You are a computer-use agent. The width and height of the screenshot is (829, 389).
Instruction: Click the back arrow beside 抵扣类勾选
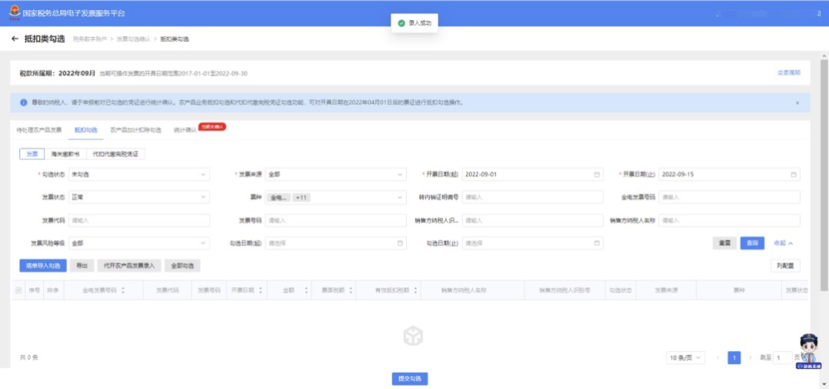click(15, 39)
